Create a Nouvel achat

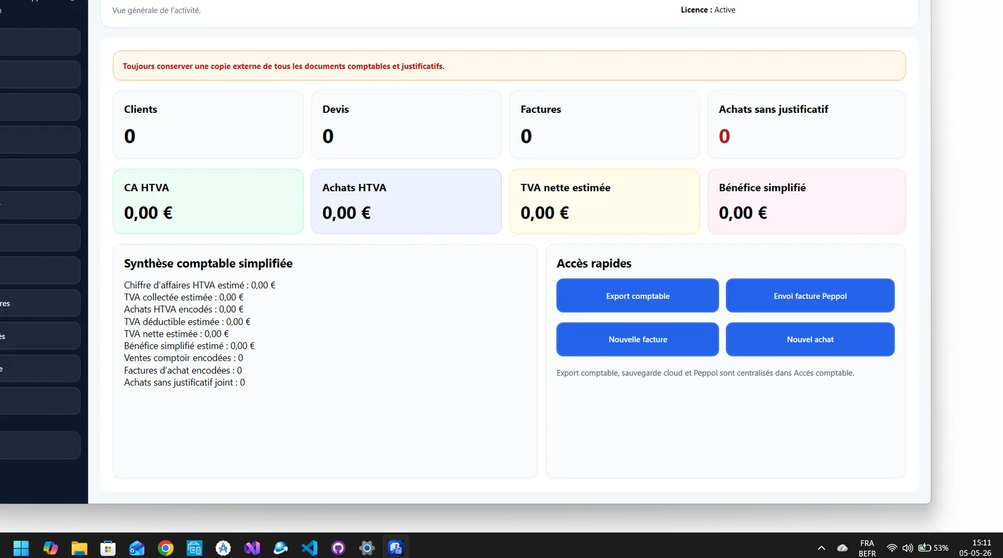click(x=810, y=339)
